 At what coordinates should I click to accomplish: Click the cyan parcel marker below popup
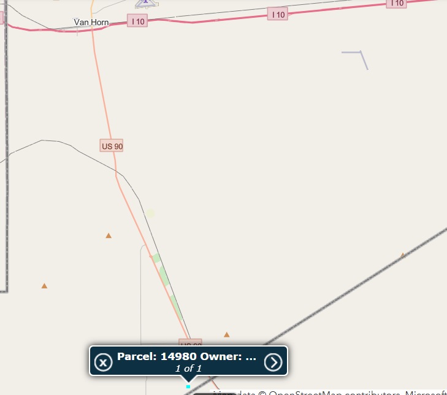coord(188,387)
